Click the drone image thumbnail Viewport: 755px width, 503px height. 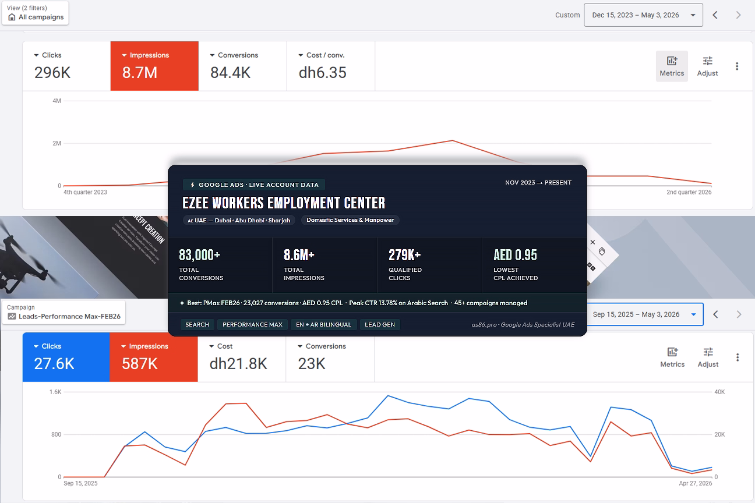pos(83,257)
